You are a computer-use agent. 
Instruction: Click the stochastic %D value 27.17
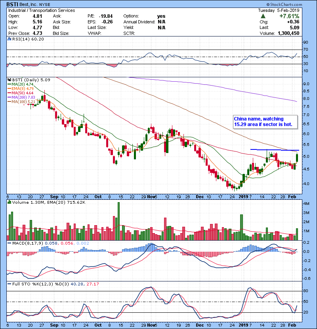92,284
